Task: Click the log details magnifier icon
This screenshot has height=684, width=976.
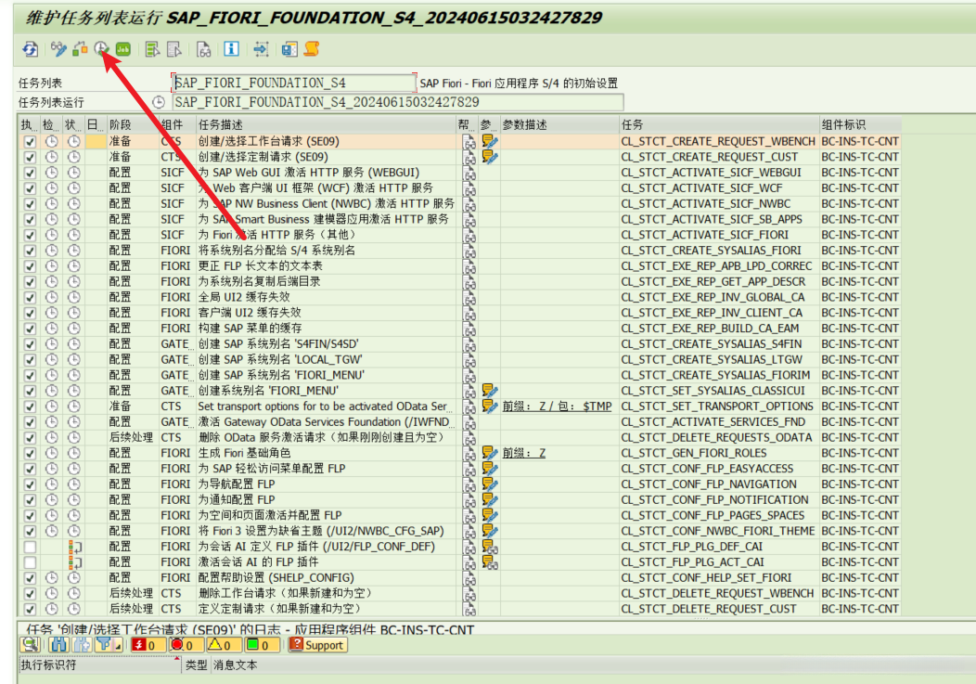Action: tap(30, 645)
